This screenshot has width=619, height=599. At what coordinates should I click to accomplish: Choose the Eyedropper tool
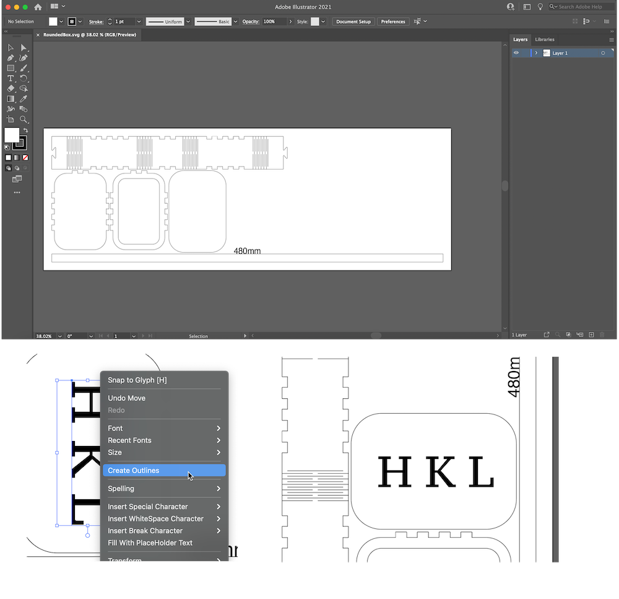click(24, 99)
